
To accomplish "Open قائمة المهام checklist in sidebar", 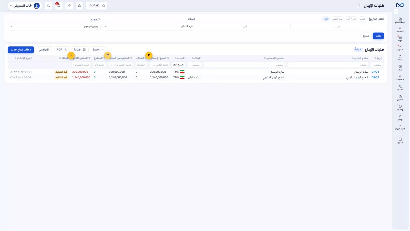I will point(400,127).
